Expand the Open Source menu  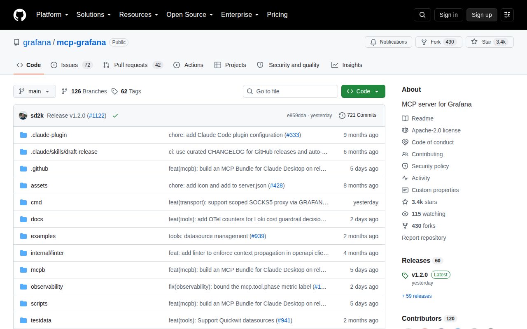(x=190, y=15)
